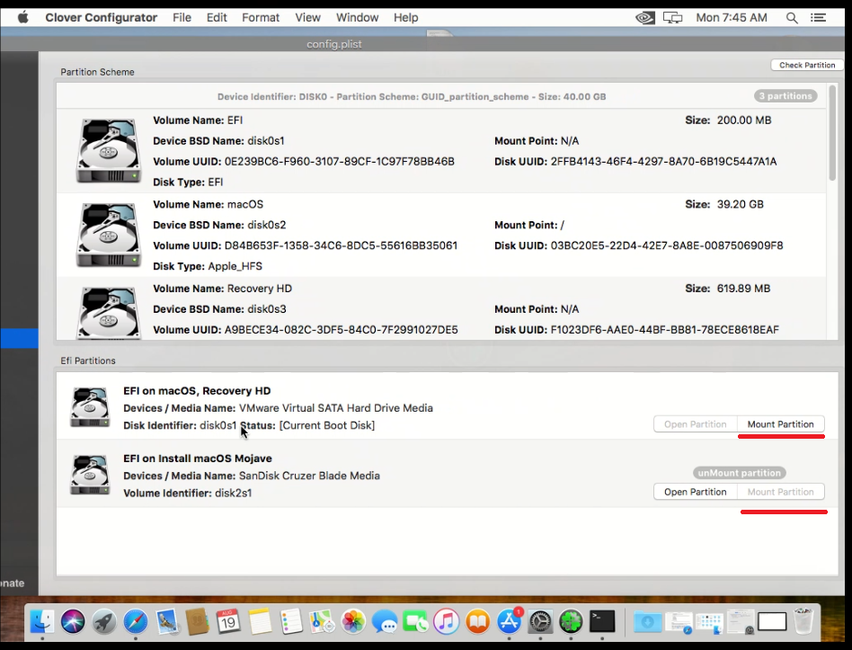Open Calendar icon showing 19
Image resolution: width=852 pixels, height=650 pixels.
228,621
